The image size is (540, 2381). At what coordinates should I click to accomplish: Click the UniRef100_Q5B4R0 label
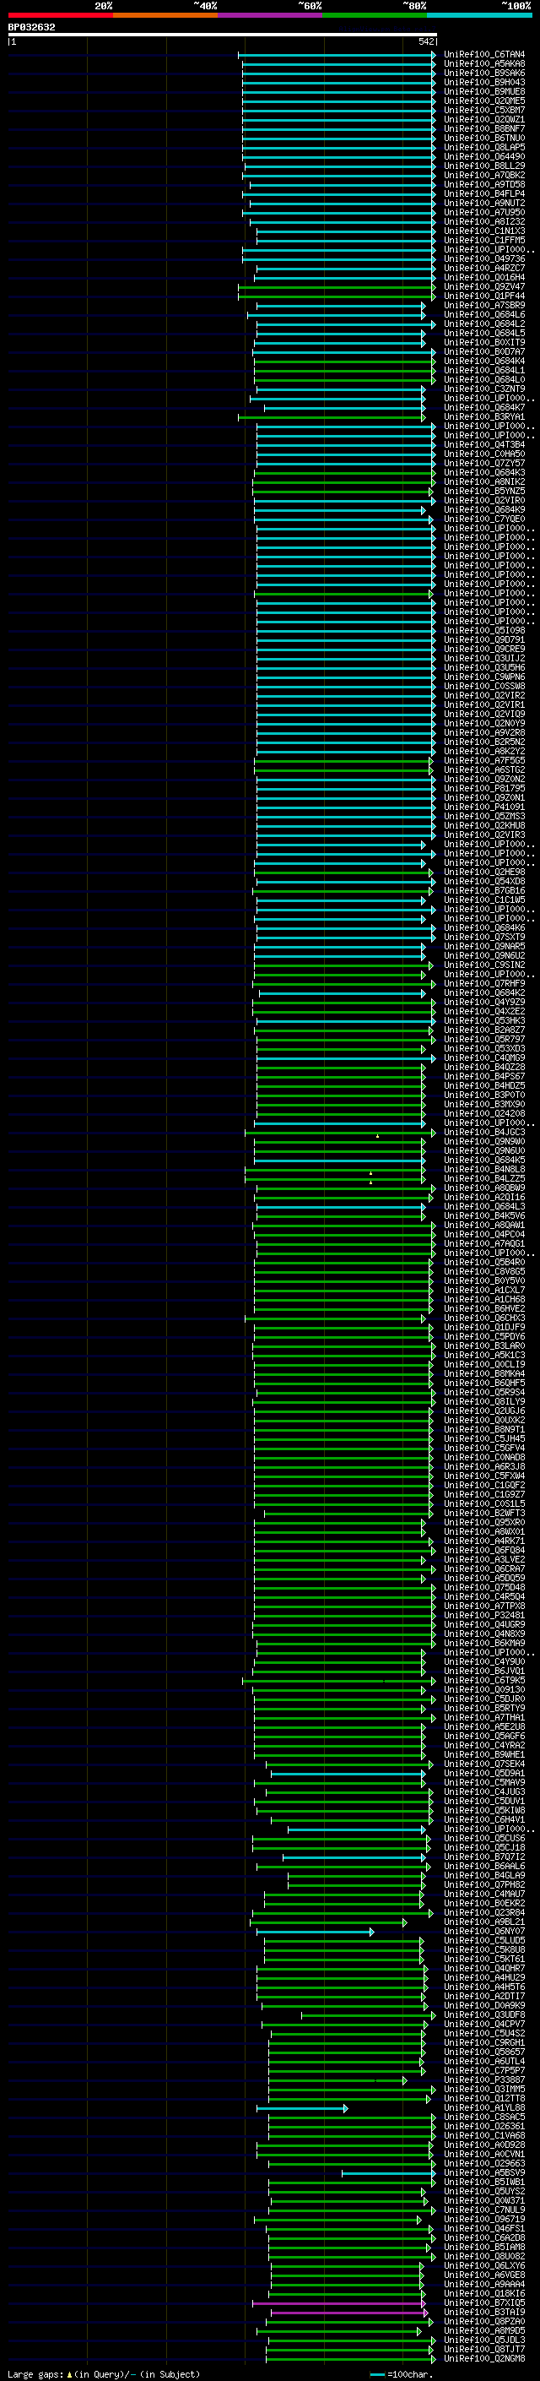coord(484,1263)
